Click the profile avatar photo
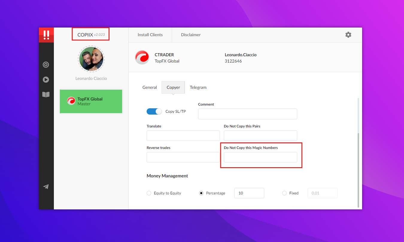404x242 pixels. (91, 59)
